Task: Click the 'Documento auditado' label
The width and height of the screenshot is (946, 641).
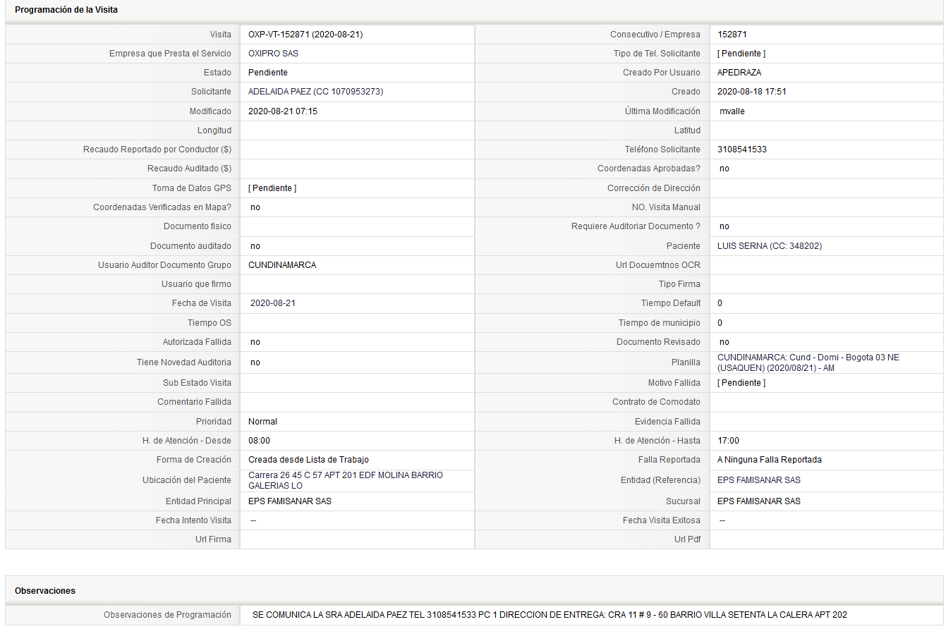Action: (x=190, y=246)
